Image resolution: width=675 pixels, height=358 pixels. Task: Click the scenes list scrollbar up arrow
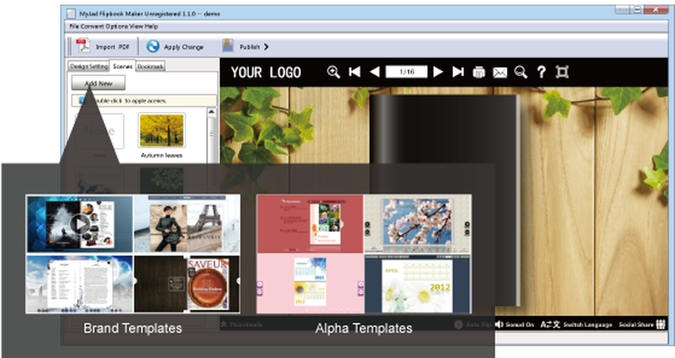pos(211,112)
